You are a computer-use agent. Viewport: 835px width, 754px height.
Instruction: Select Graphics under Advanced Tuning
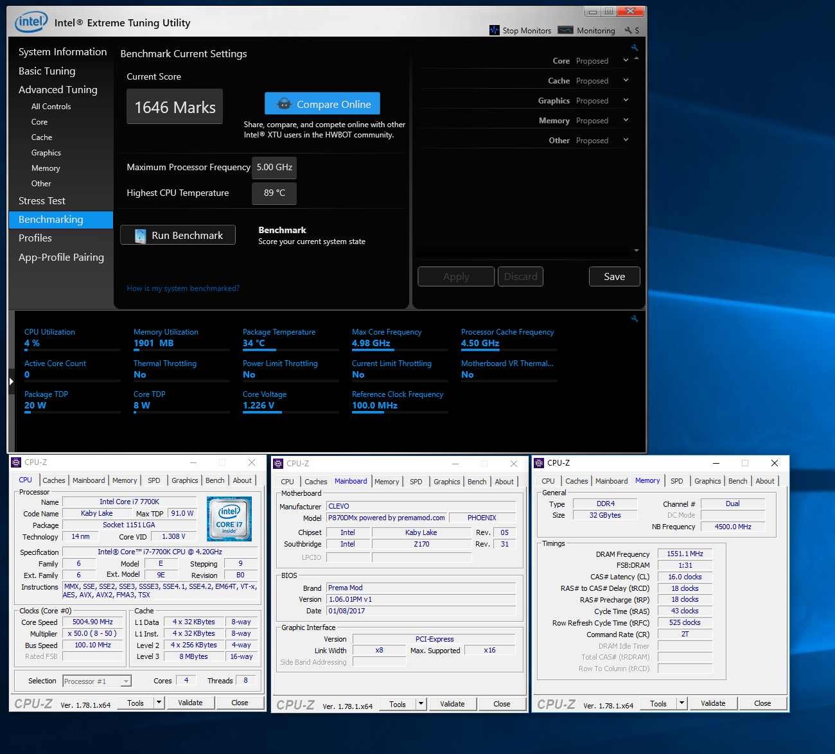[x=46, y=153]
